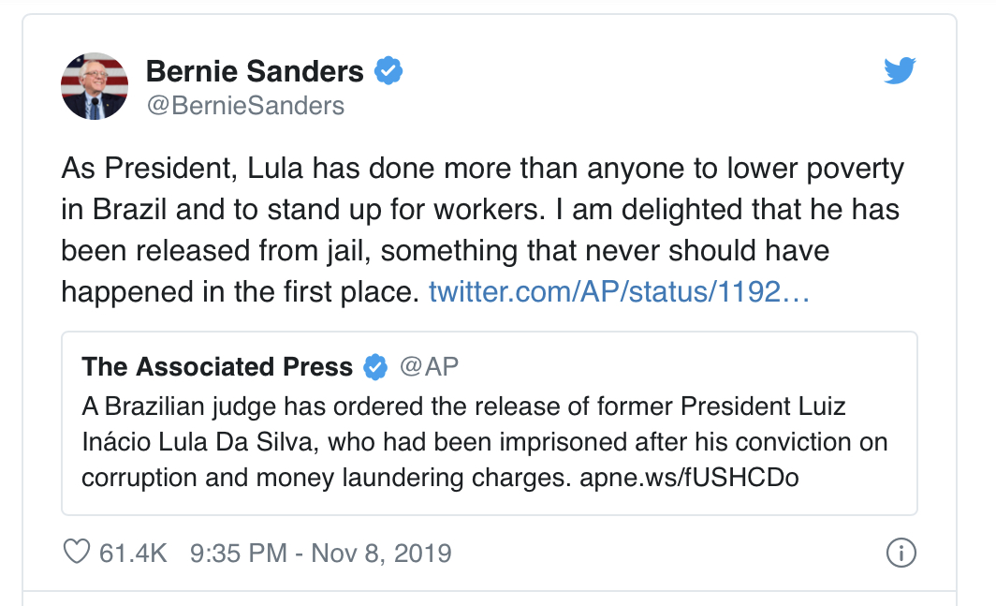
Task: Open the 9:35 PM - Nov 8, 2019 timestamp
Action: pos(320,553)
